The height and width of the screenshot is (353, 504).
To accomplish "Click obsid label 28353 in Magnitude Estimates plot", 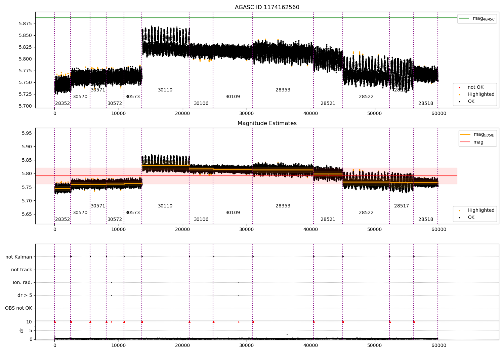I will click(283, 206).
